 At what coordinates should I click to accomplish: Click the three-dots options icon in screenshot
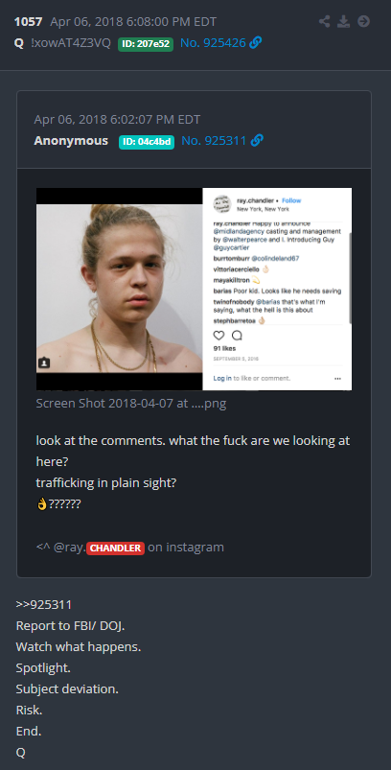337,379
